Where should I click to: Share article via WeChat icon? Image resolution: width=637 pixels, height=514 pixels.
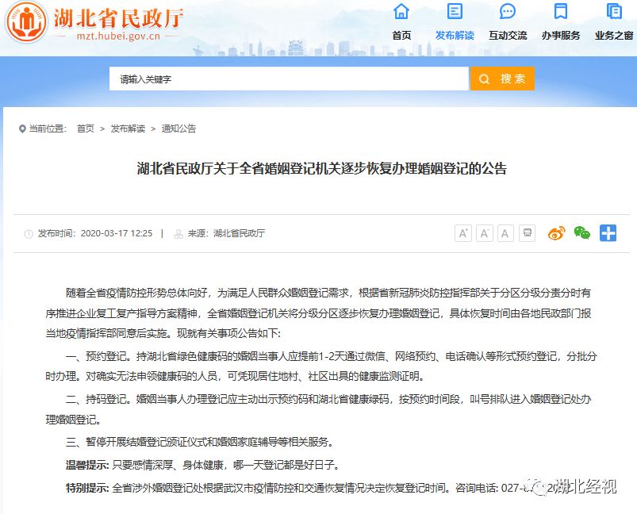(582, 233)
